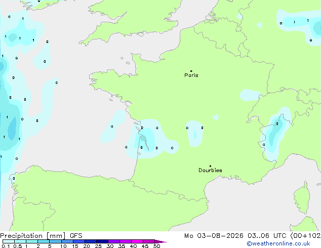
Task: Click the Dourbies city label
Action: [210, 170]
